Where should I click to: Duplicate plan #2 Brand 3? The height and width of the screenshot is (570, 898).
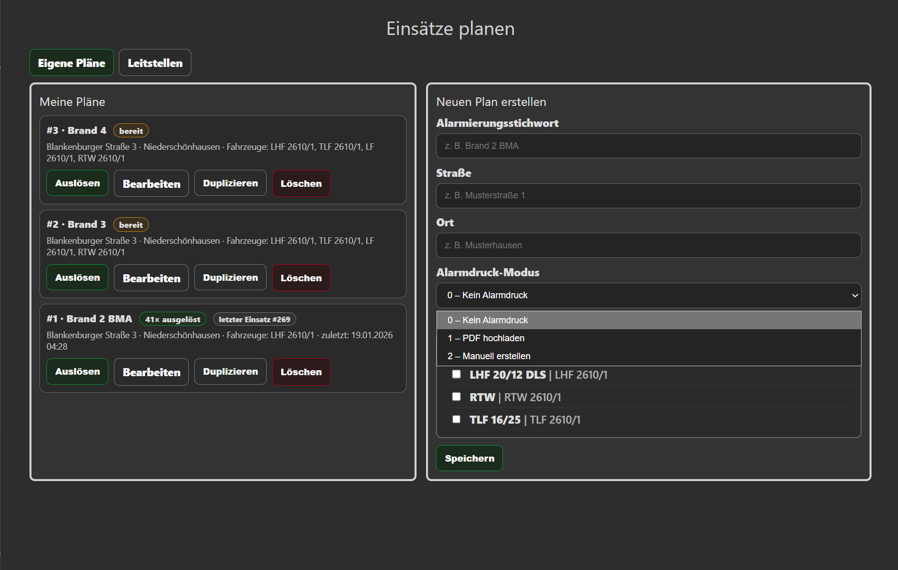[x=230, y=277]
